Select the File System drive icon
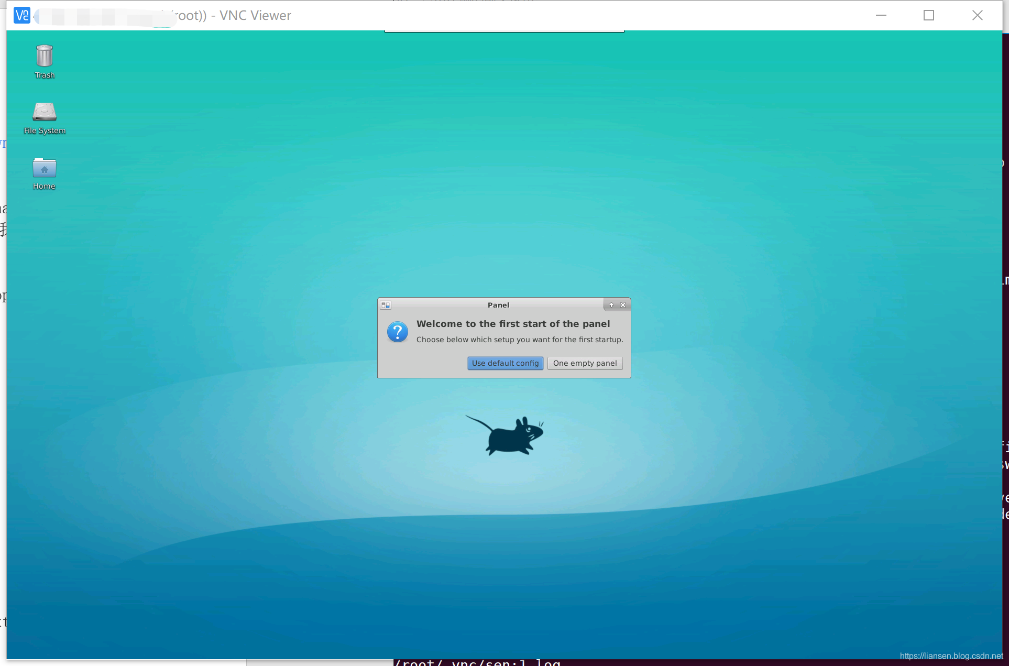The width and height of the screenshot is (1009, 666). (45, 112)
